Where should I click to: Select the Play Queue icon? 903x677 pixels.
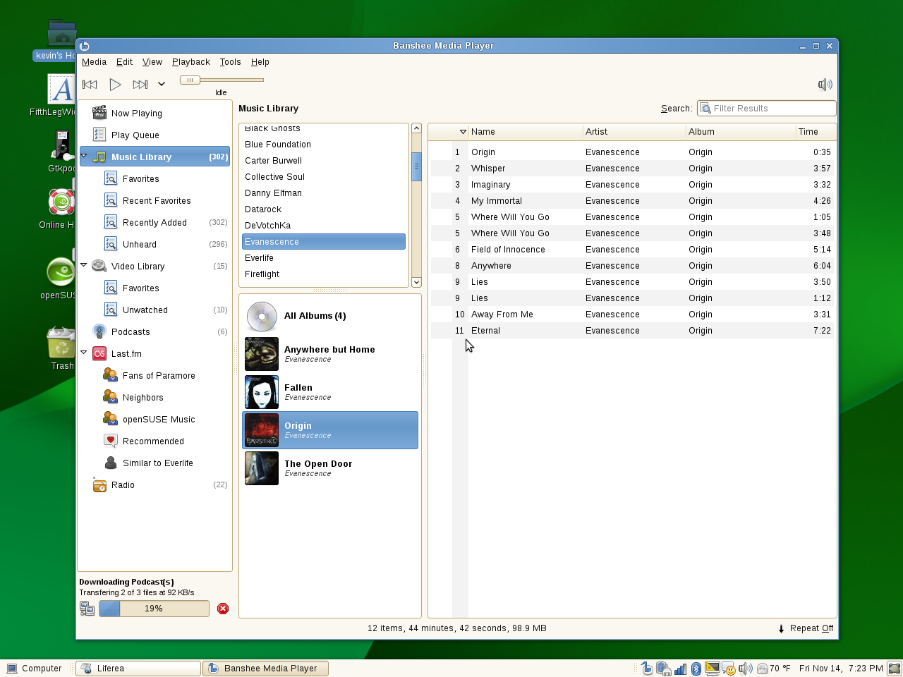pyautogui.click(x=99, y=135)
